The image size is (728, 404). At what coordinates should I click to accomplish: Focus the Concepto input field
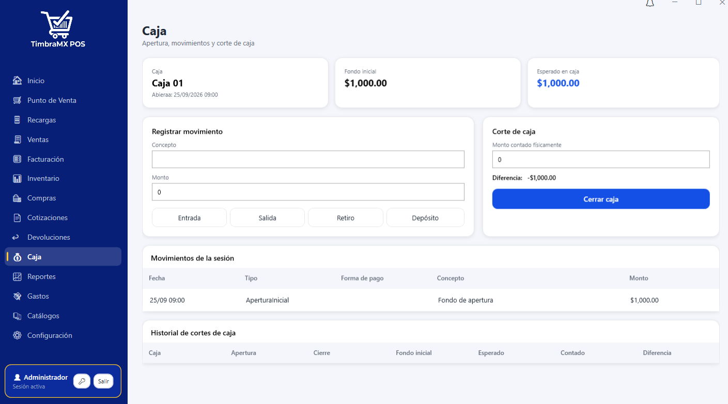(308, 159)
